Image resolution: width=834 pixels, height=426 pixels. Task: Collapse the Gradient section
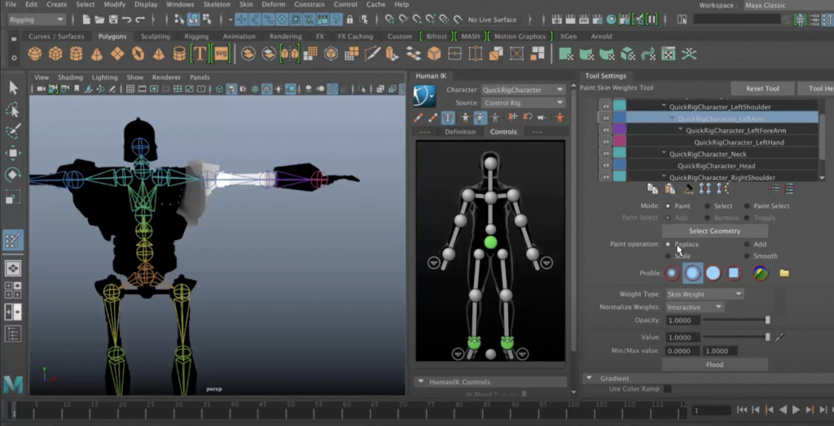point(590,378)
